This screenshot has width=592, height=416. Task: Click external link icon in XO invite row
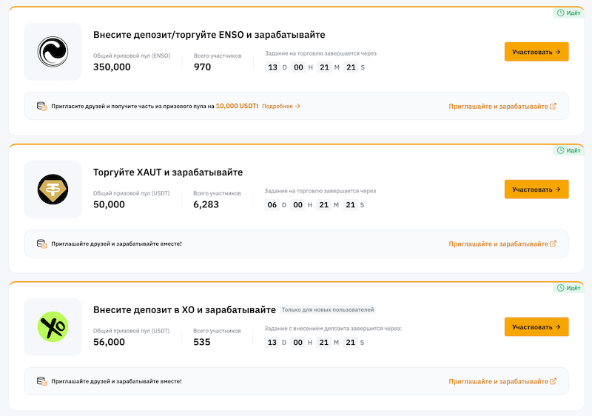pos(554,381)
